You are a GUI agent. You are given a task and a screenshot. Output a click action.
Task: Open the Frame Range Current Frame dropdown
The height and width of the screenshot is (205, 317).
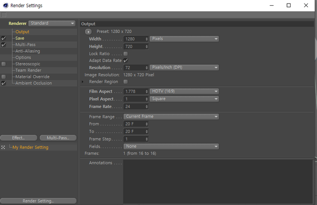(171, 117)
